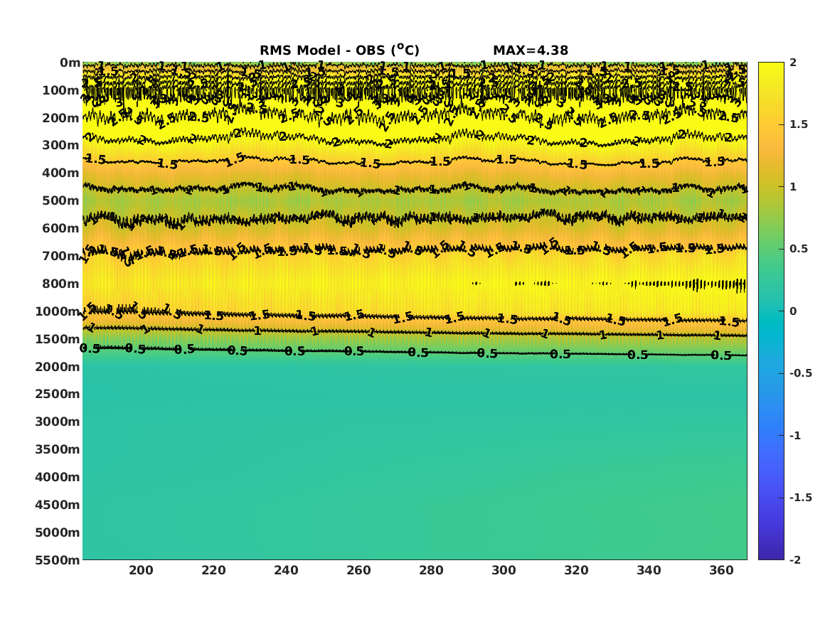Click the '4000m' depth axis label
The width and height of the screenshot is (830, 622).
[58, 477]
